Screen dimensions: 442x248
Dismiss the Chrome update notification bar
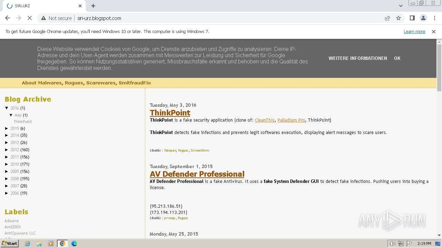click(x=434, y=32)
